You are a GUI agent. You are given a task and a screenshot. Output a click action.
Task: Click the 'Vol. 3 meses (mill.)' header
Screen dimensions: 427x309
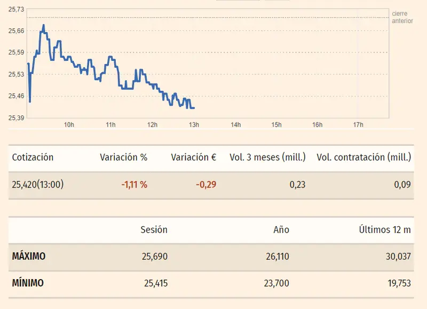click(267, 158)
